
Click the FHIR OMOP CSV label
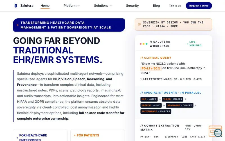tap(194, 127)
